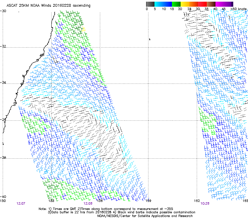Select the '156' longitude axis label
This screenshot has height=218, width=248.
coord(100,201)
